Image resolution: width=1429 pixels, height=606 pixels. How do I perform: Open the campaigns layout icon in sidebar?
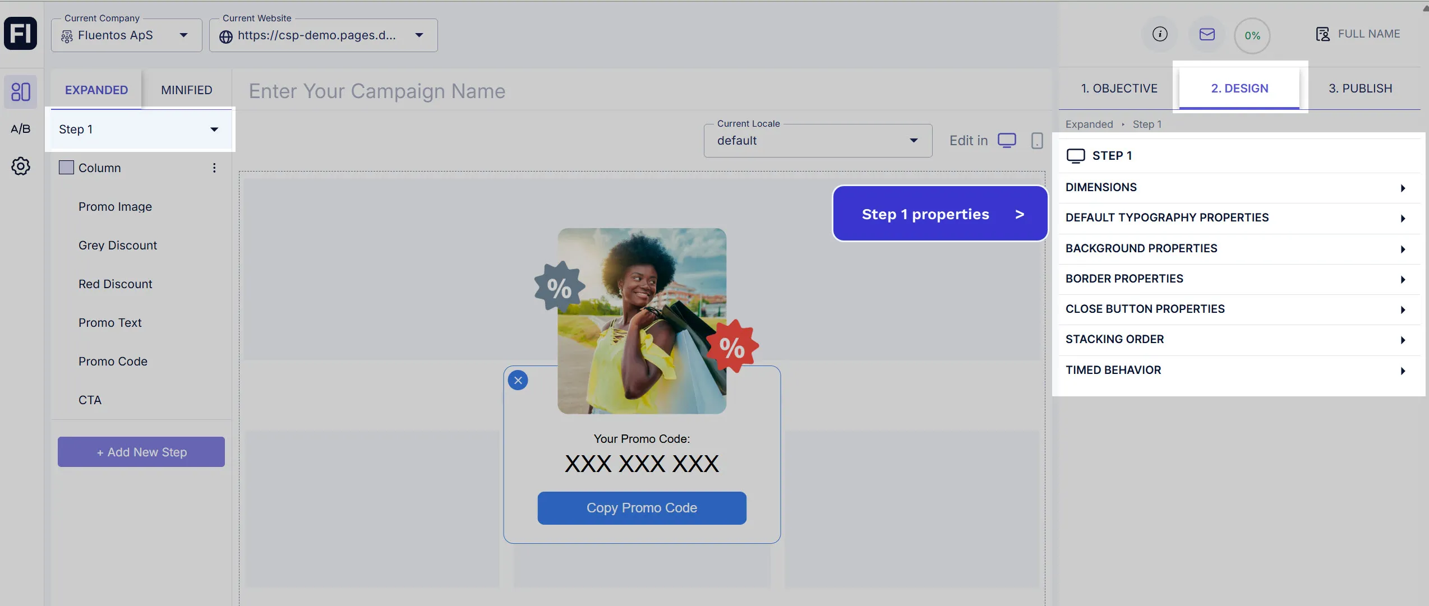(x=21, y=91)
